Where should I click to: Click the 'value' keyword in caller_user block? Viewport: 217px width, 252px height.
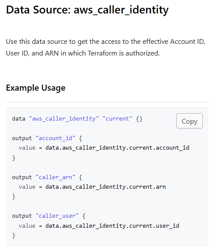click(27, 226)
